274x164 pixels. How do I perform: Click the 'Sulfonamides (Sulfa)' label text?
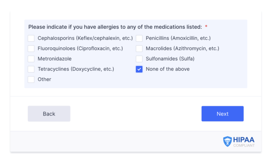click(170, 59)
